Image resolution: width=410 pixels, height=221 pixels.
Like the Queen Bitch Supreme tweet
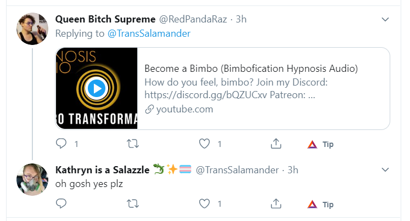(x=204, y=144)
